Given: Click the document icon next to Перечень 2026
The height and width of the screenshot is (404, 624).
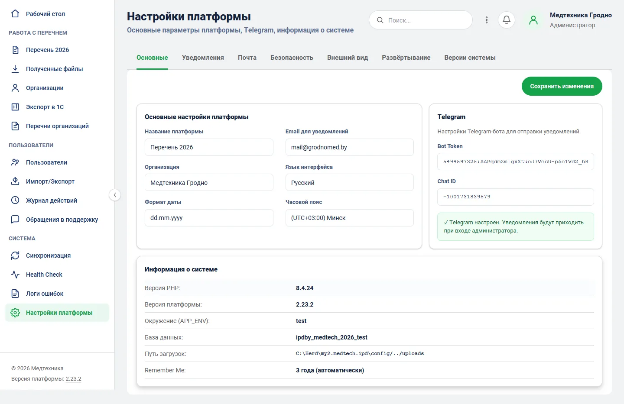Looking at the screenshot, I should pyautogui.click(x=15, y=50).
